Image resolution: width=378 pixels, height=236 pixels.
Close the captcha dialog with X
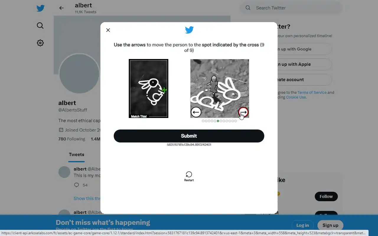pos(108,30)
